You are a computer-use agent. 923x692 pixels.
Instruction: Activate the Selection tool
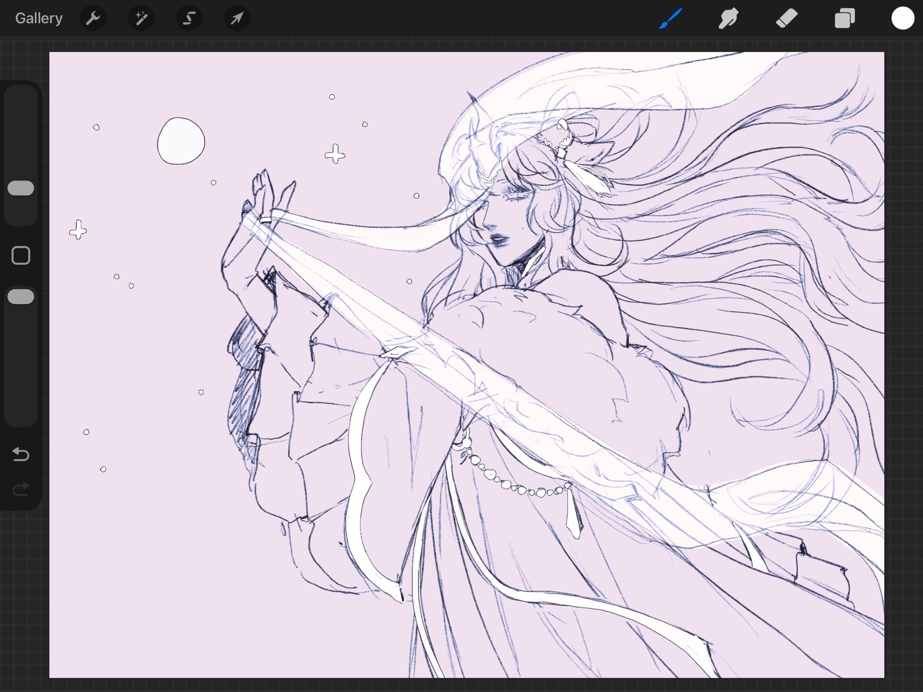(x=189, y=18)
